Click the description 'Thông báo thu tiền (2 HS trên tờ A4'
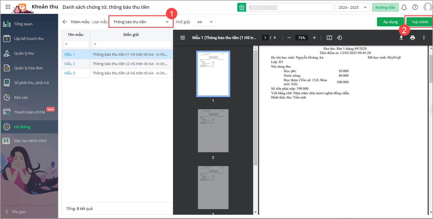 point(130,64)
